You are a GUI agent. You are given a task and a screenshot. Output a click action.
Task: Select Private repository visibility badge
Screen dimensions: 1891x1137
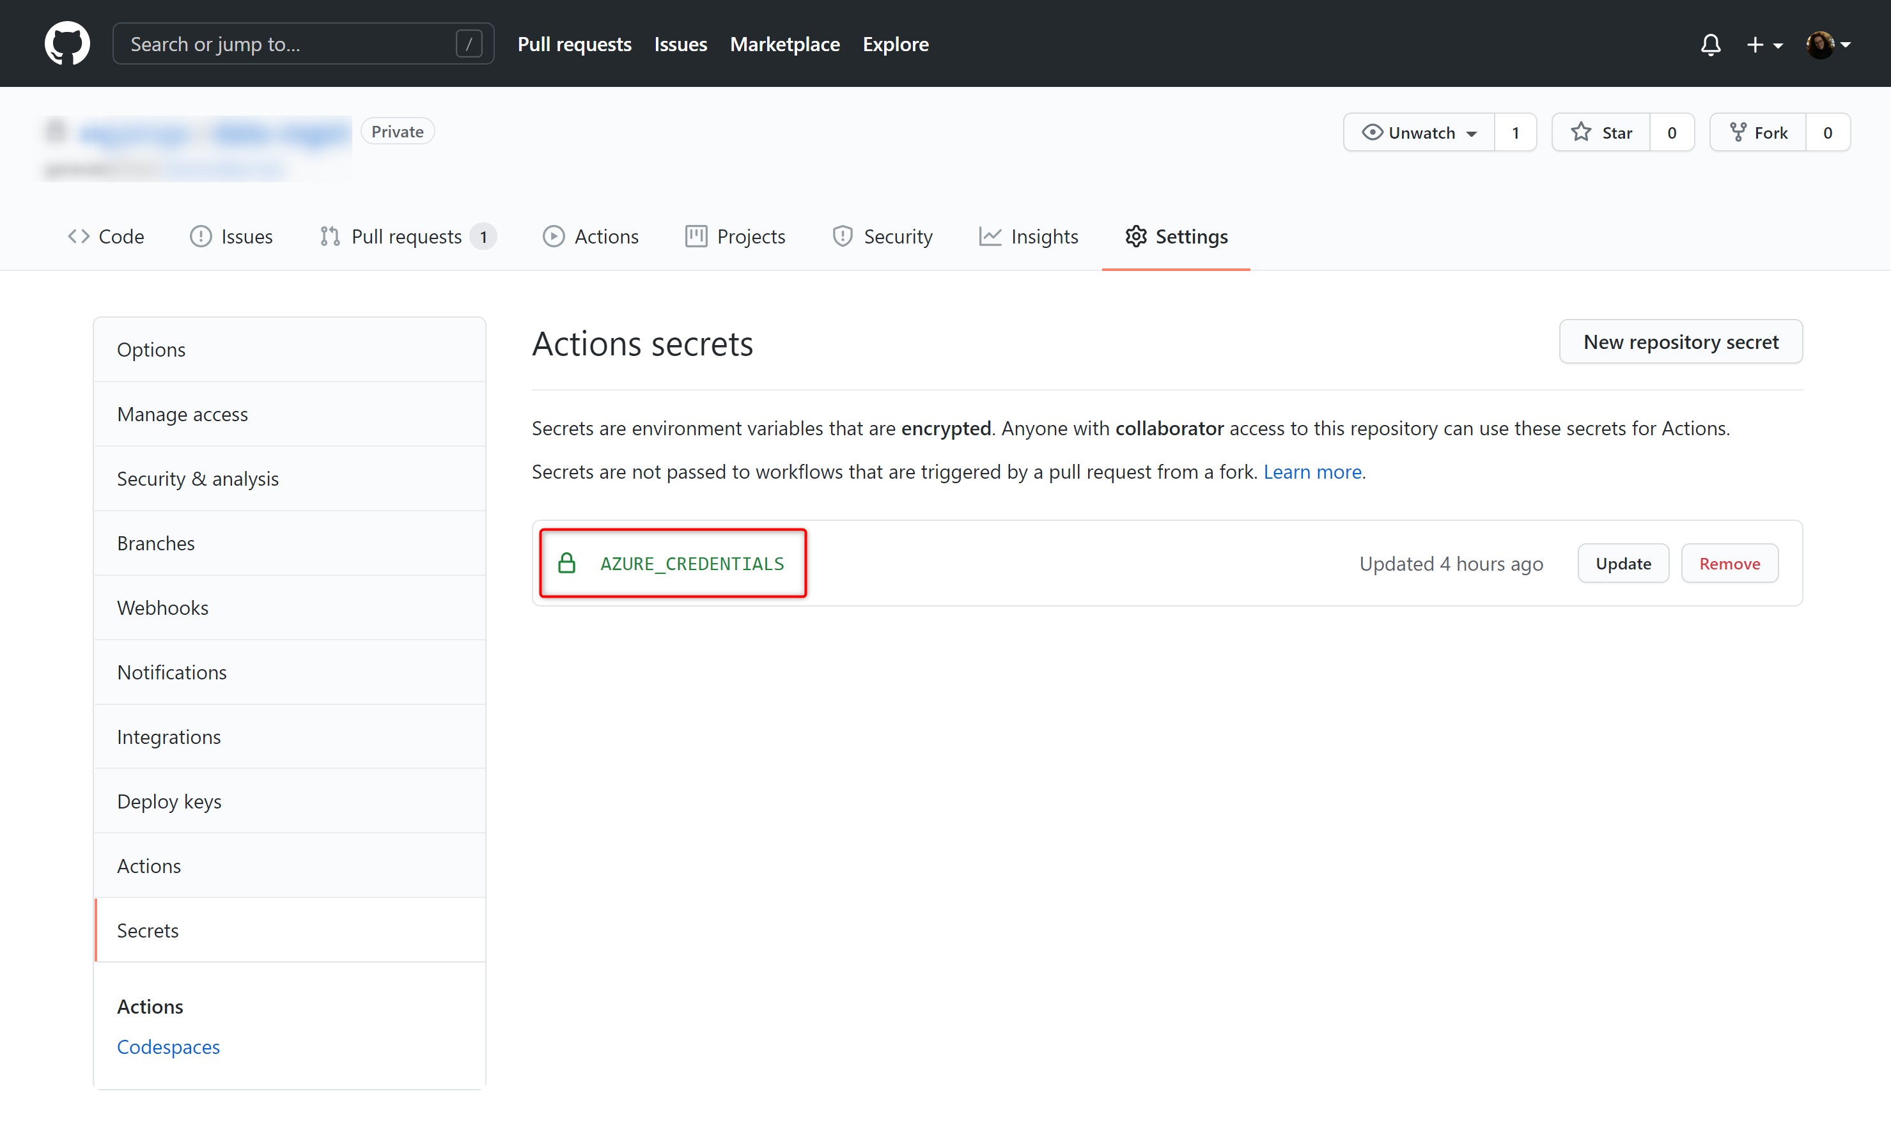pos(398,131)
